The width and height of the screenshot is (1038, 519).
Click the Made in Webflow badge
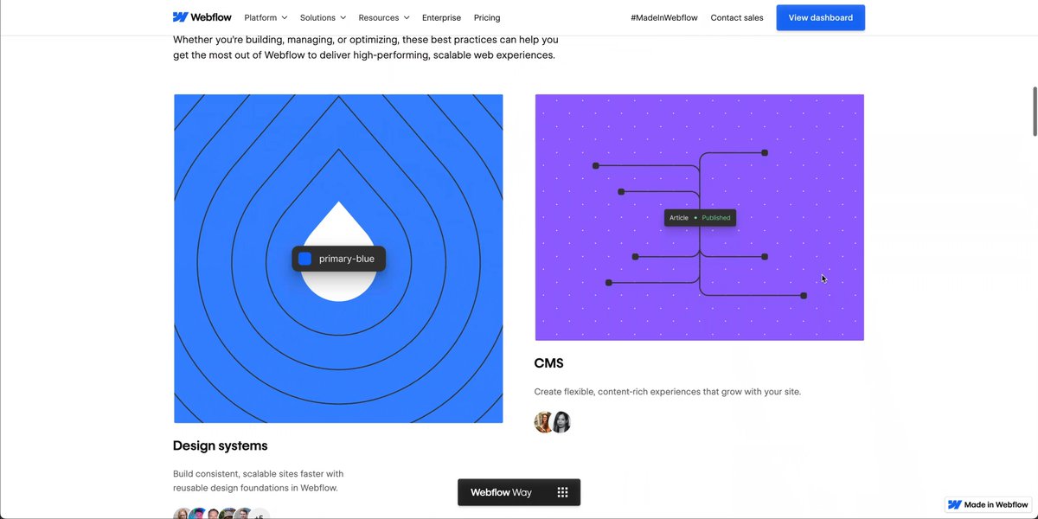(x=988, y=504)
